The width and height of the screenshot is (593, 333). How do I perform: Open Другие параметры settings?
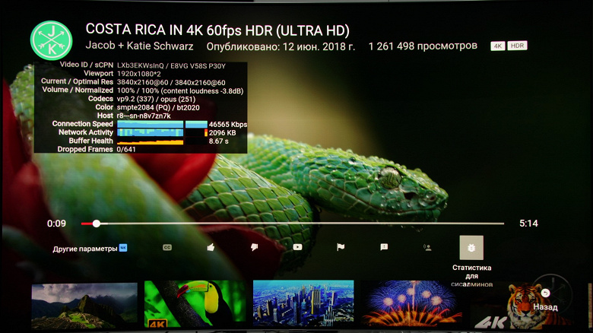point(85,249)
